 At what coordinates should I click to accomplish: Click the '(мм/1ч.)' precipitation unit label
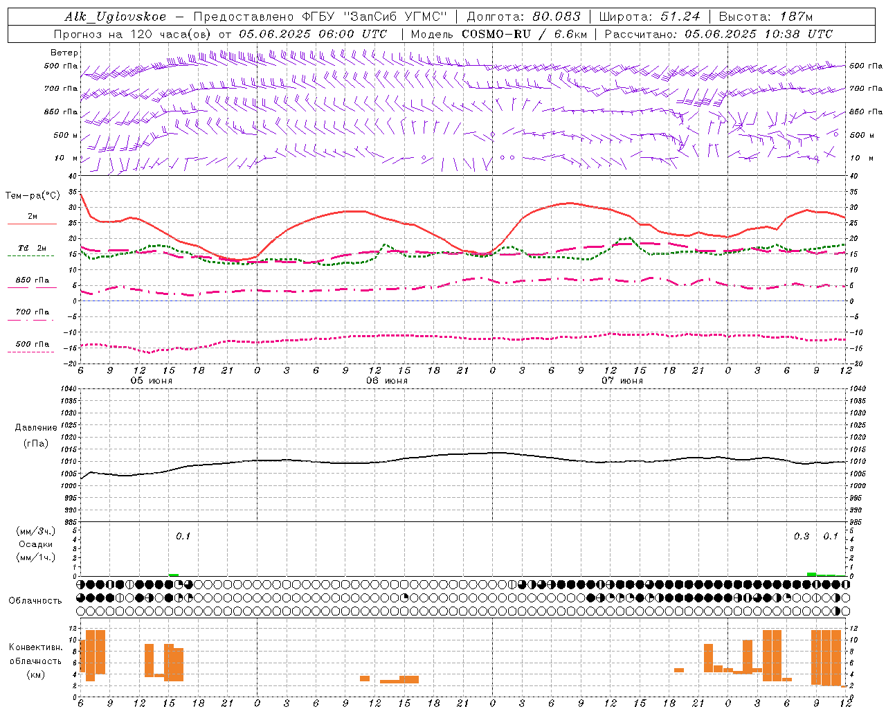[36, 557]
